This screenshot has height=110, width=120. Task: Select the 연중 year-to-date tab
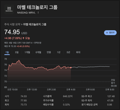49,52
